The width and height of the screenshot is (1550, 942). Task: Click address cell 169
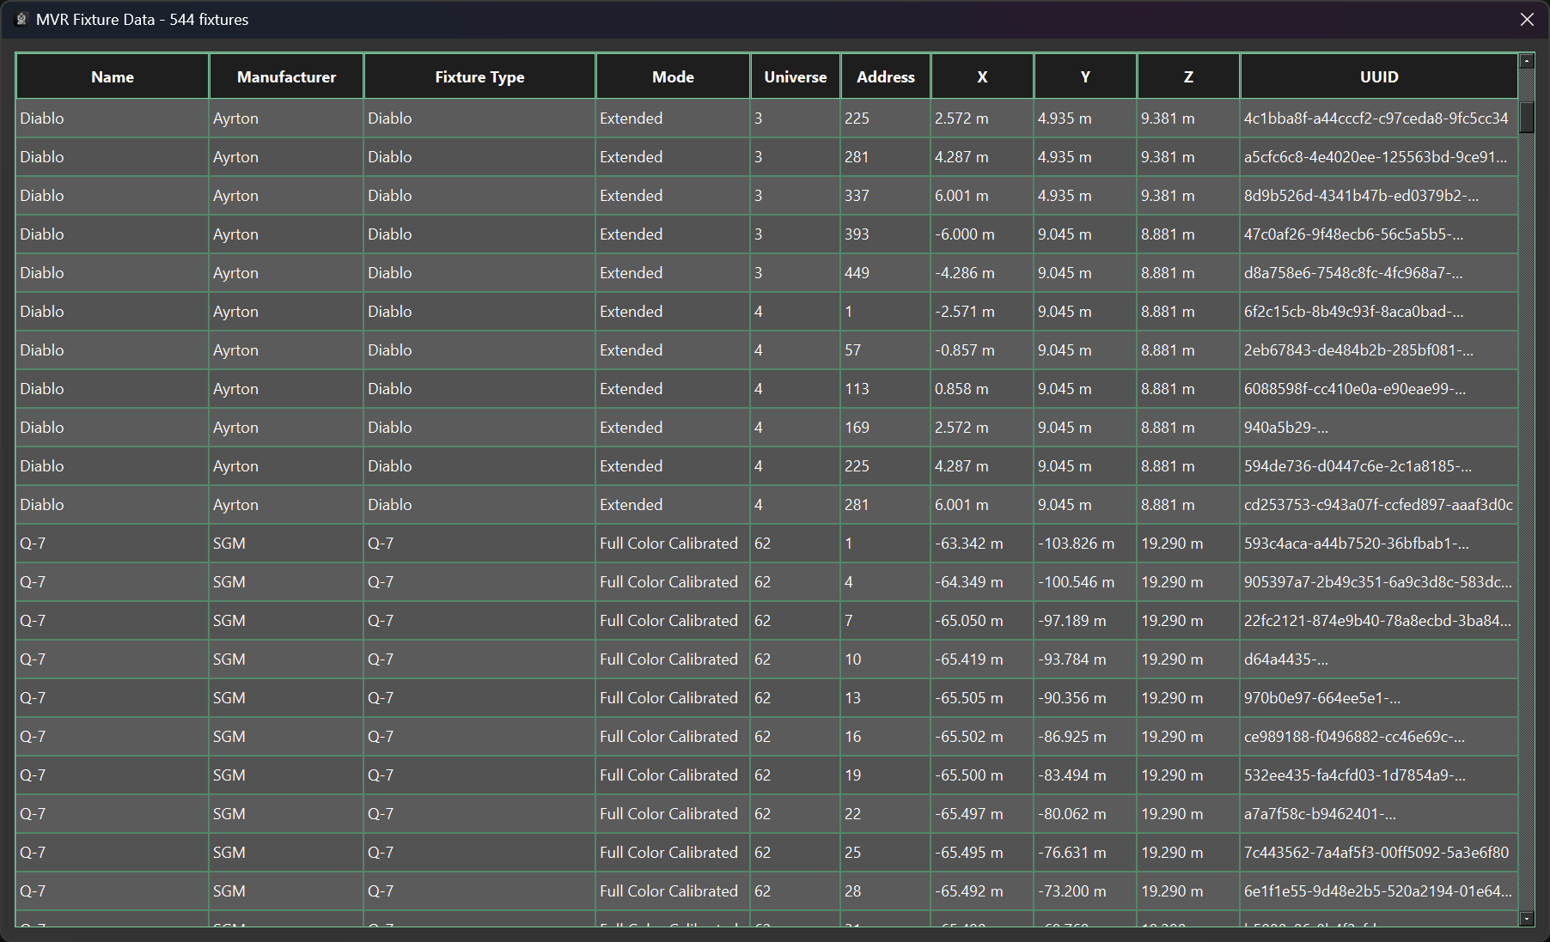click(886, 428)
